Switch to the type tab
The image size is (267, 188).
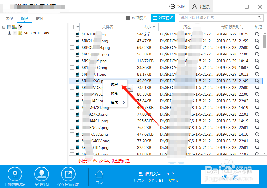[x=9, y=18]
